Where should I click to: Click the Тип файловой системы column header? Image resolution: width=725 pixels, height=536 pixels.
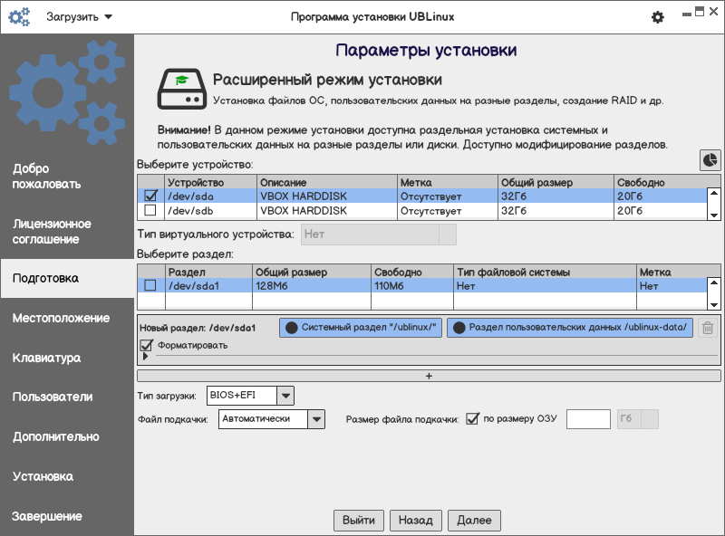tap(545, 272)
